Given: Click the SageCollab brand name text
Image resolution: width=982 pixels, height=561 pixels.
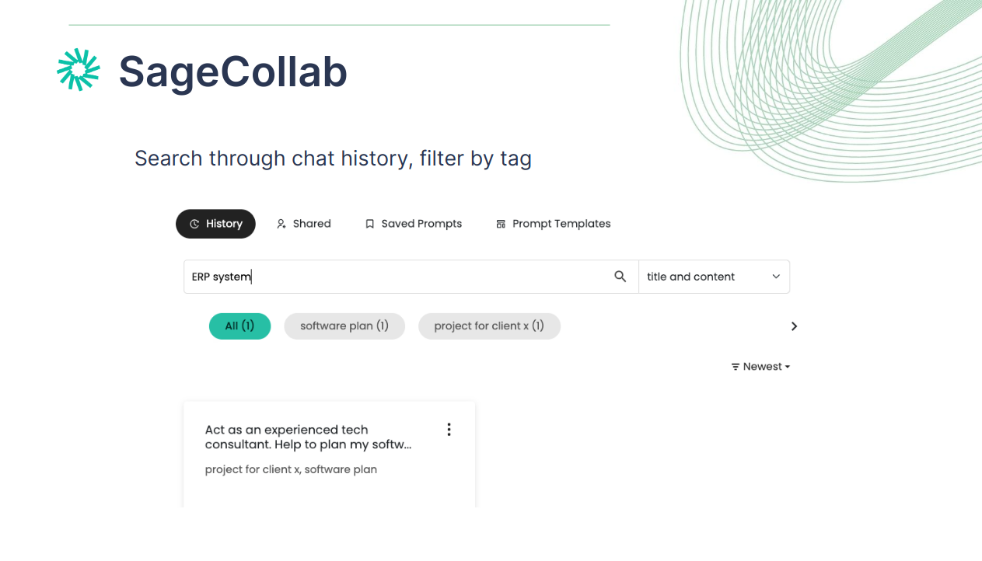Looking at the screenshot, I should pos(232,71).
